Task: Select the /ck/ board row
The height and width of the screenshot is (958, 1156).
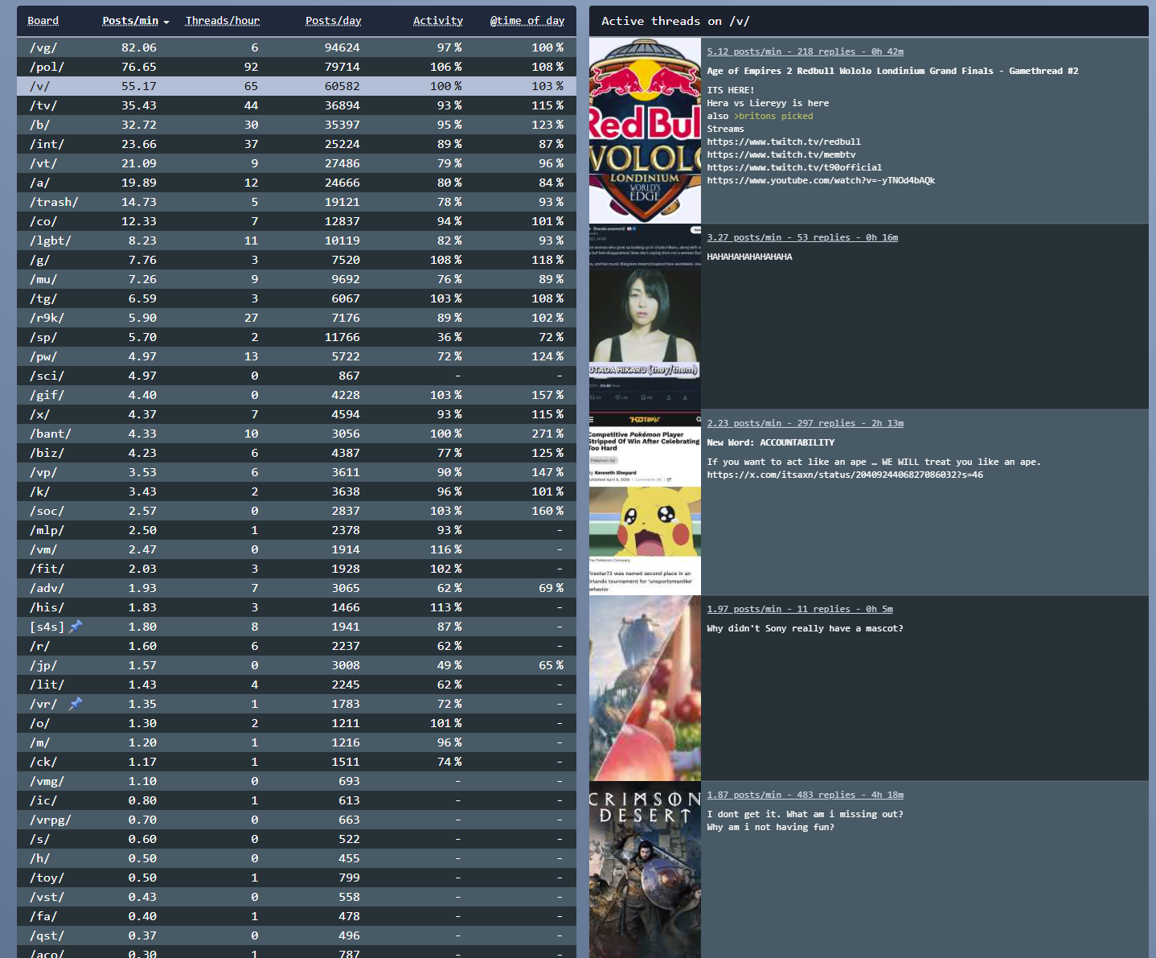Action: (x=297, y=762)
